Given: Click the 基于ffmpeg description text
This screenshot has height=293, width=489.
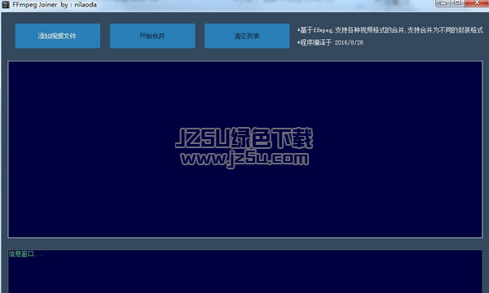Looking at the screenshot, I should pyautogui.click(x=390, y=30).
